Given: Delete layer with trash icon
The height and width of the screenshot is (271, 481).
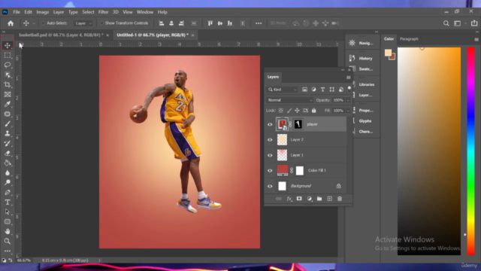Looking at the screenshot, I should (340, 199).
